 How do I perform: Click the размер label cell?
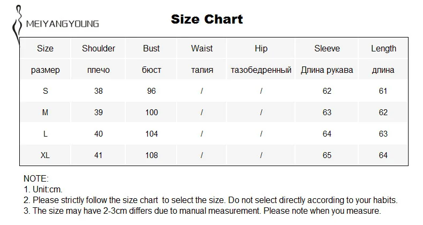click(46, 70)
